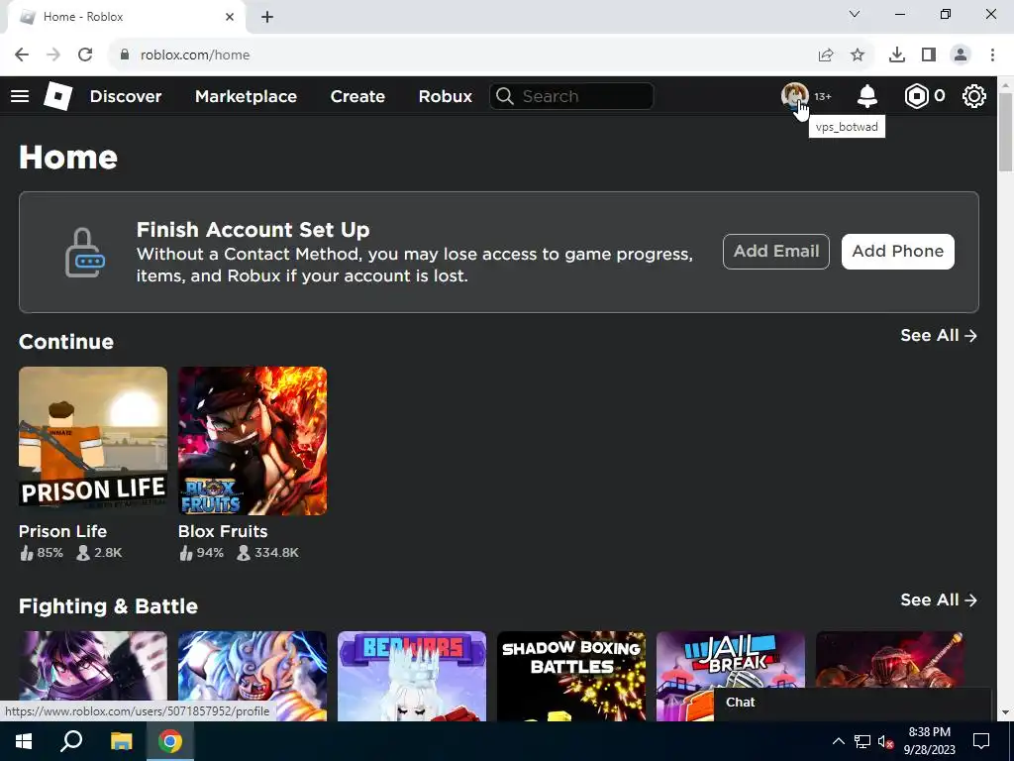Select the Home - Roblox browser tab

pyautogui.click(x=126, y=17)
